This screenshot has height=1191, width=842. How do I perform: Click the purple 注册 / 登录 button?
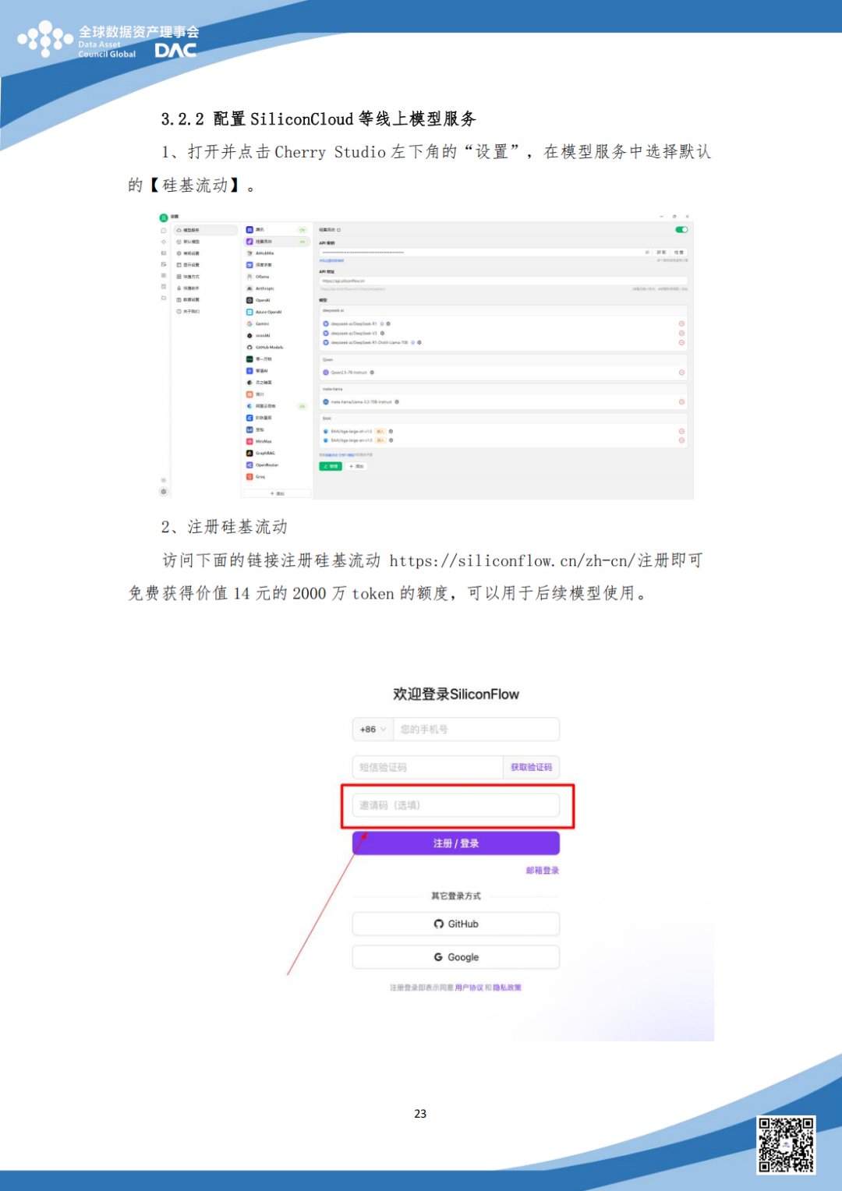pyautogui.click(x=456, y=843)
